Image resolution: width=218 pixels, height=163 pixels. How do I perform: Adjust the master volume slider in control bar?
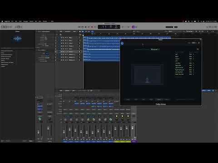[x=172, y=27]
